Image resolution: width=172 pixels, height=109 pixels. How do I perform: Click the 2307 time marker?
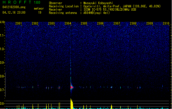pyautogui.click(x=117, y=23)
